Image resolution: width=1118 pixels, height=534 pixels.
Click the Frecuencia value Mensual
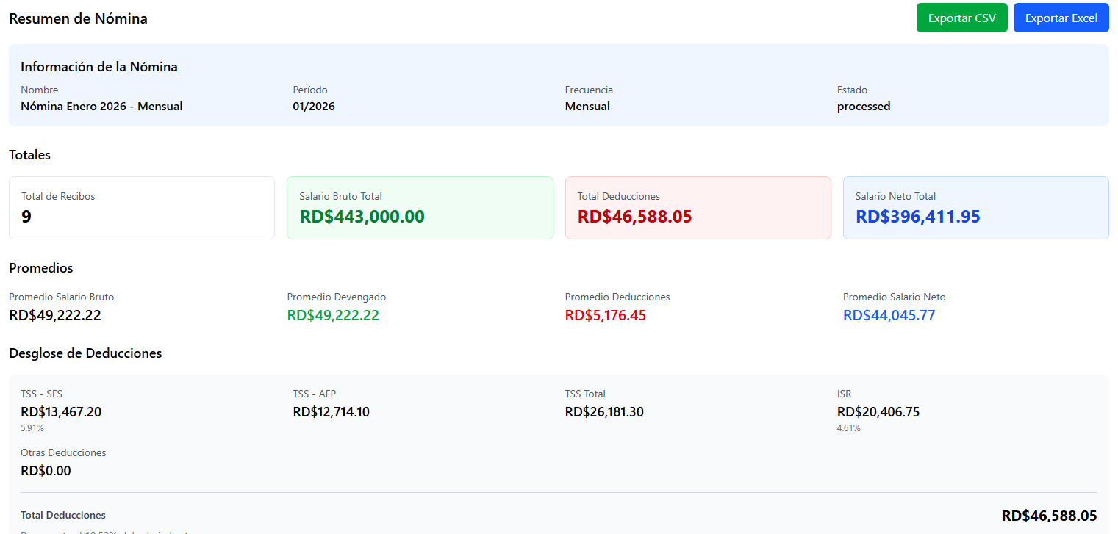click(x=587, y=107)
